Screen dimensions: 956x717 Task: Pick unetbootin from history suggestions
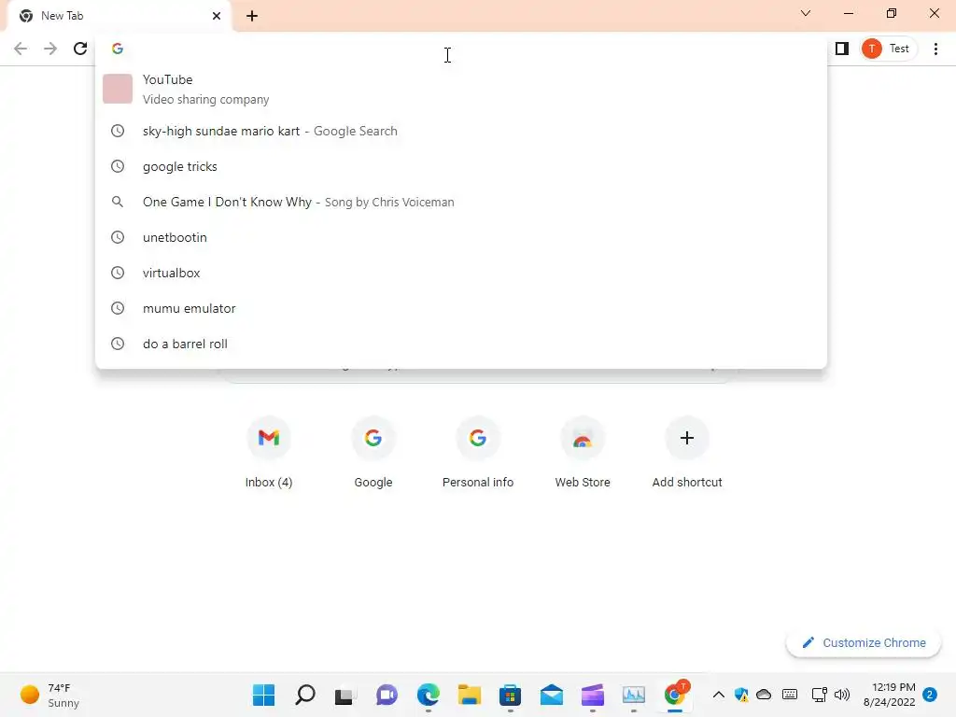pos(461,237)
